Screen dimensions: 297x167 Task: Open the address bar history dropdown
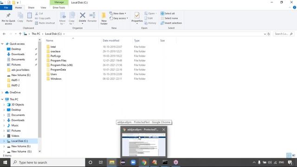[265, 34]
